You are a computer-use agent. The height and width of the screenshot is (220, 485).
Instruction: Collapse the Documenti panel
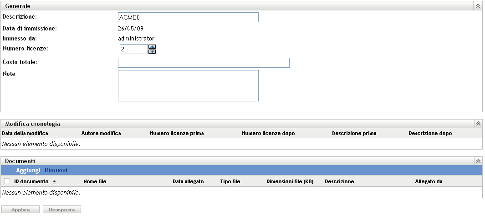point(478,161)
